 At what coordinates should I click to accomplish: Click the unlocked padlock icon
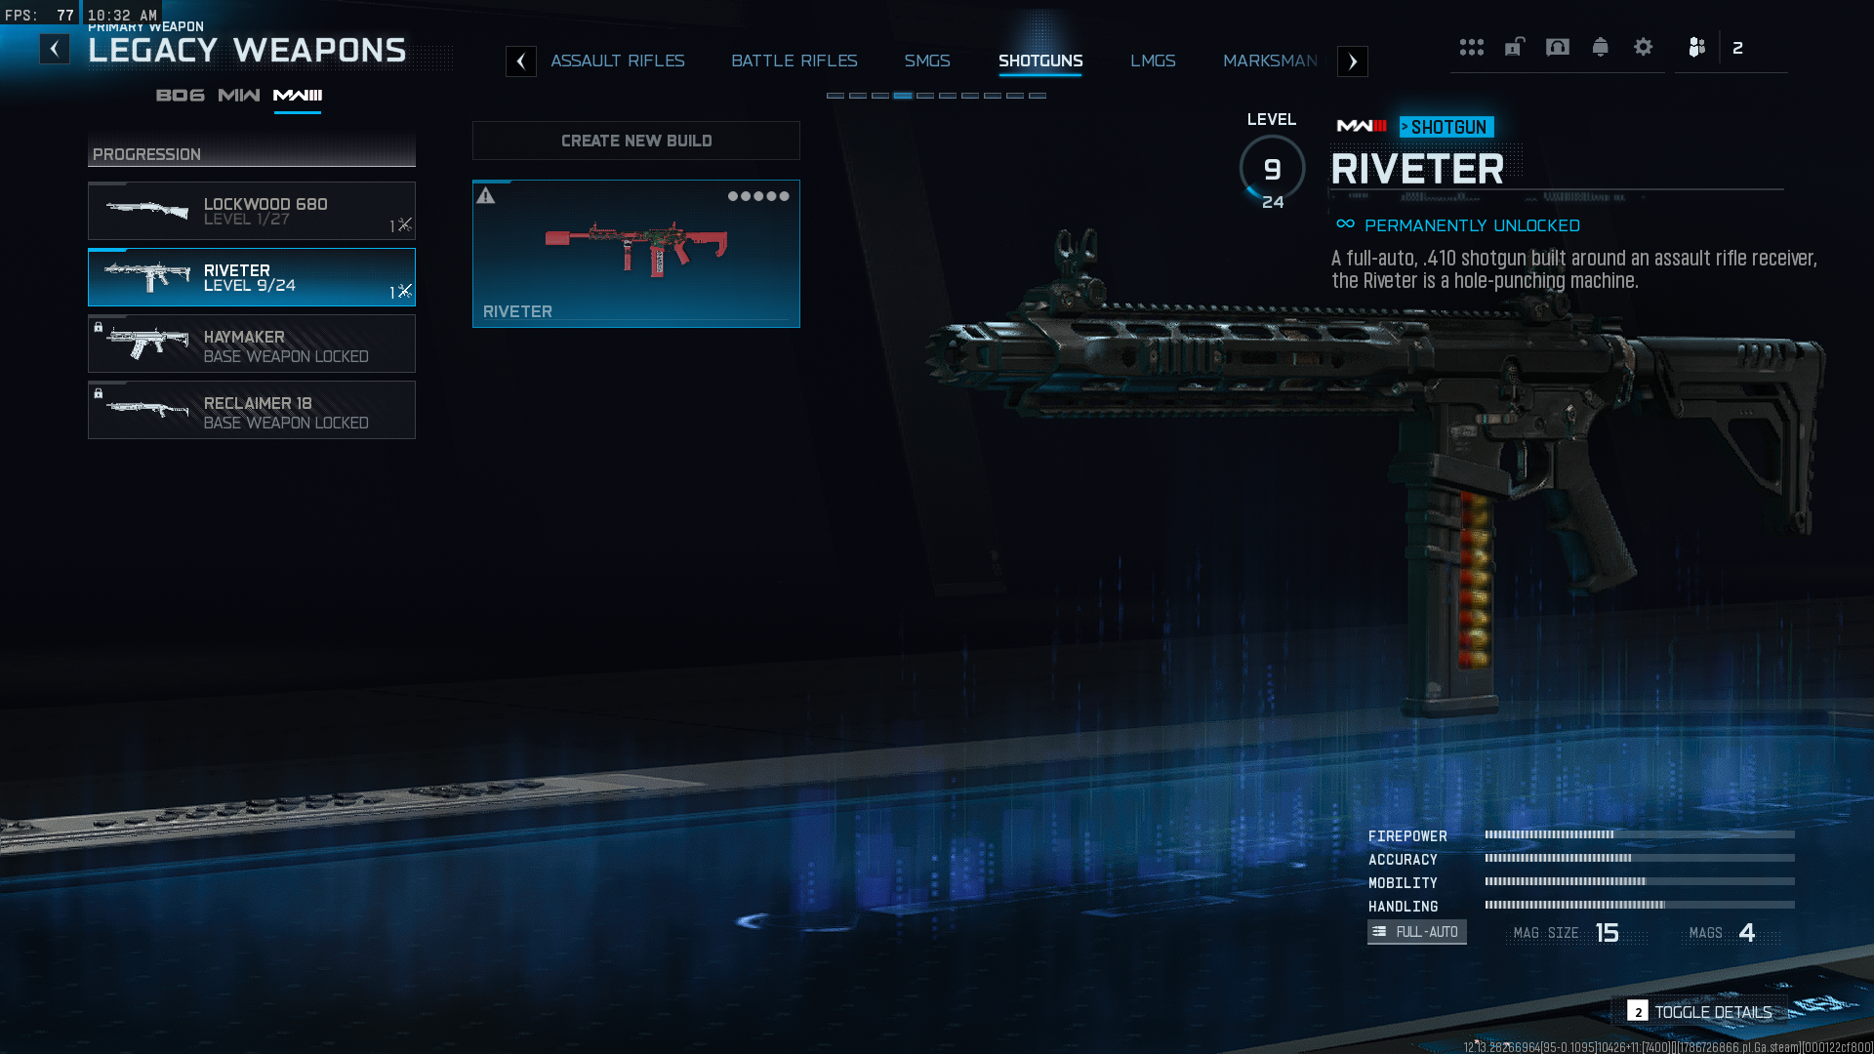click(1514, 47)
